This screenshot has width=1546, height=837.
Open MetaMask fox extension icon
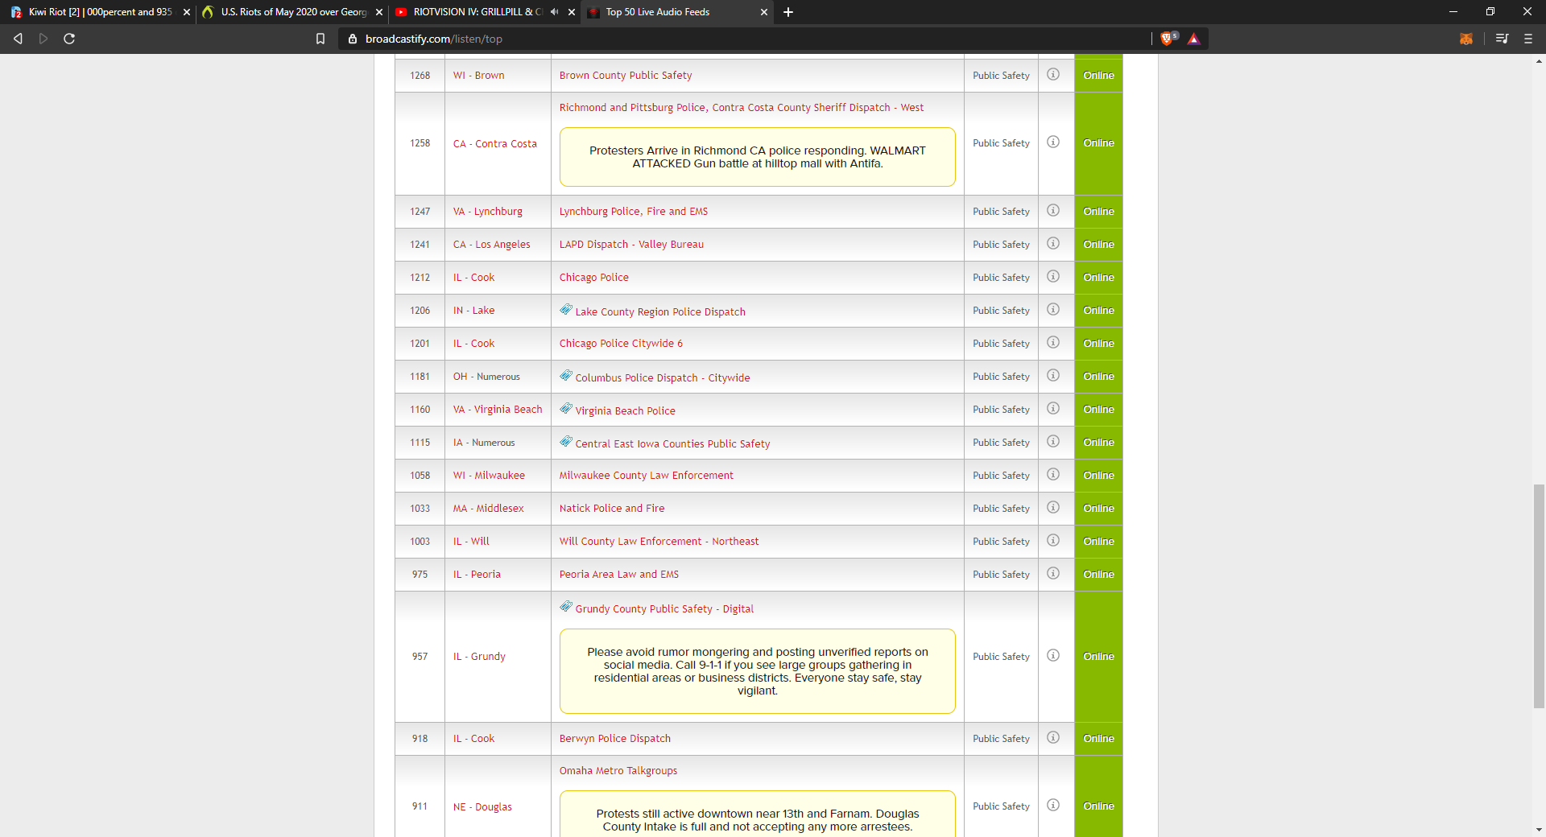click(x=1465, y=39)
